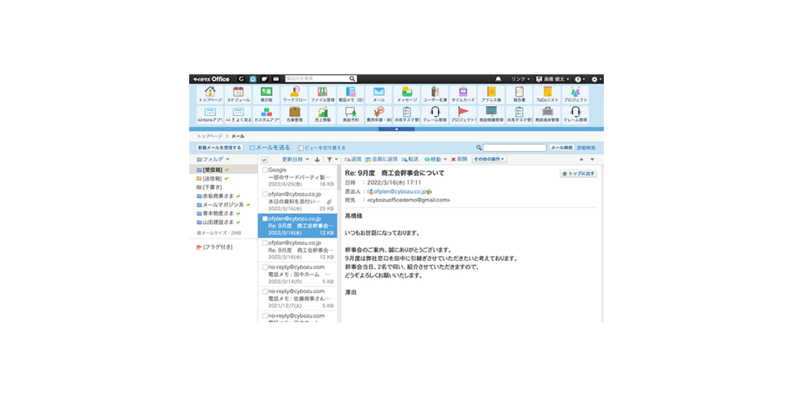
Task: Select the 送信箱 folder
Action: click(x=212, y=179)
